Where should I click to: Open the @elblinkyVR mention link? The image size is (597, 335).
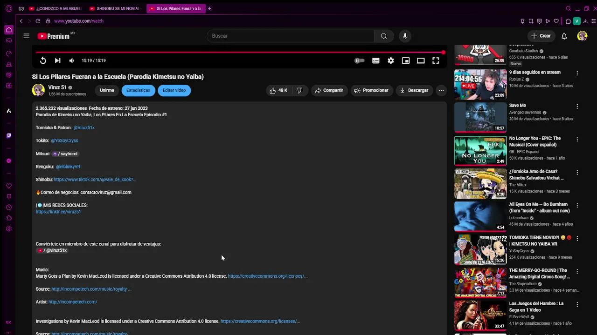click(x=68, y=167)
